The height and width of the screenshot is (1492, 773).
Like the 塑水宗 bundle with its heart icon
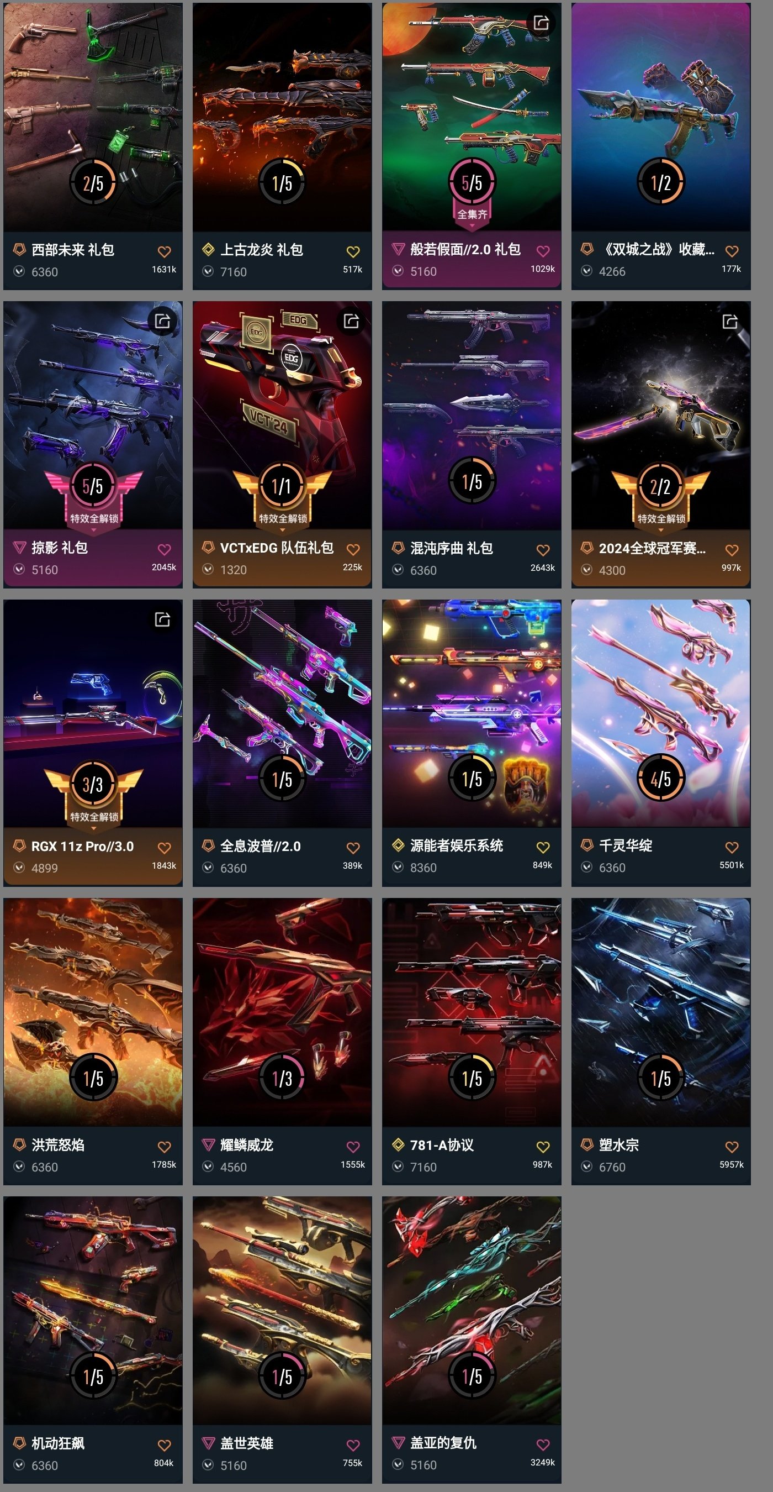click(732, 1146)
